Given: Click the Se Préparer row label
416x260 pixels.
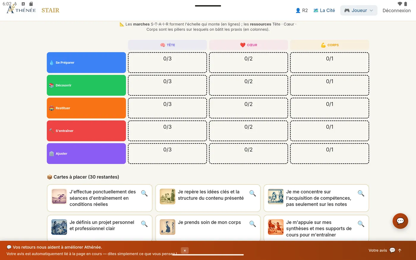Looking at the screenshot, I should coord(86,62).
